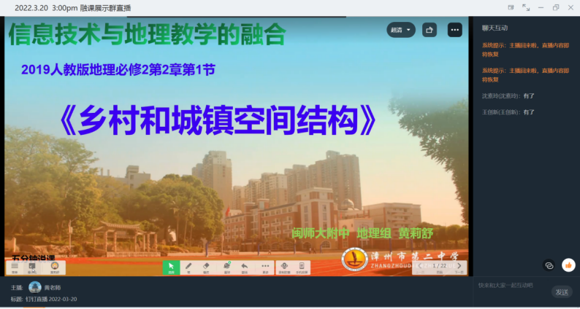Image resolution: width=580 pixels, height=309 pixels.
Task: Click the thumbs-up like button
Action: 568,266
